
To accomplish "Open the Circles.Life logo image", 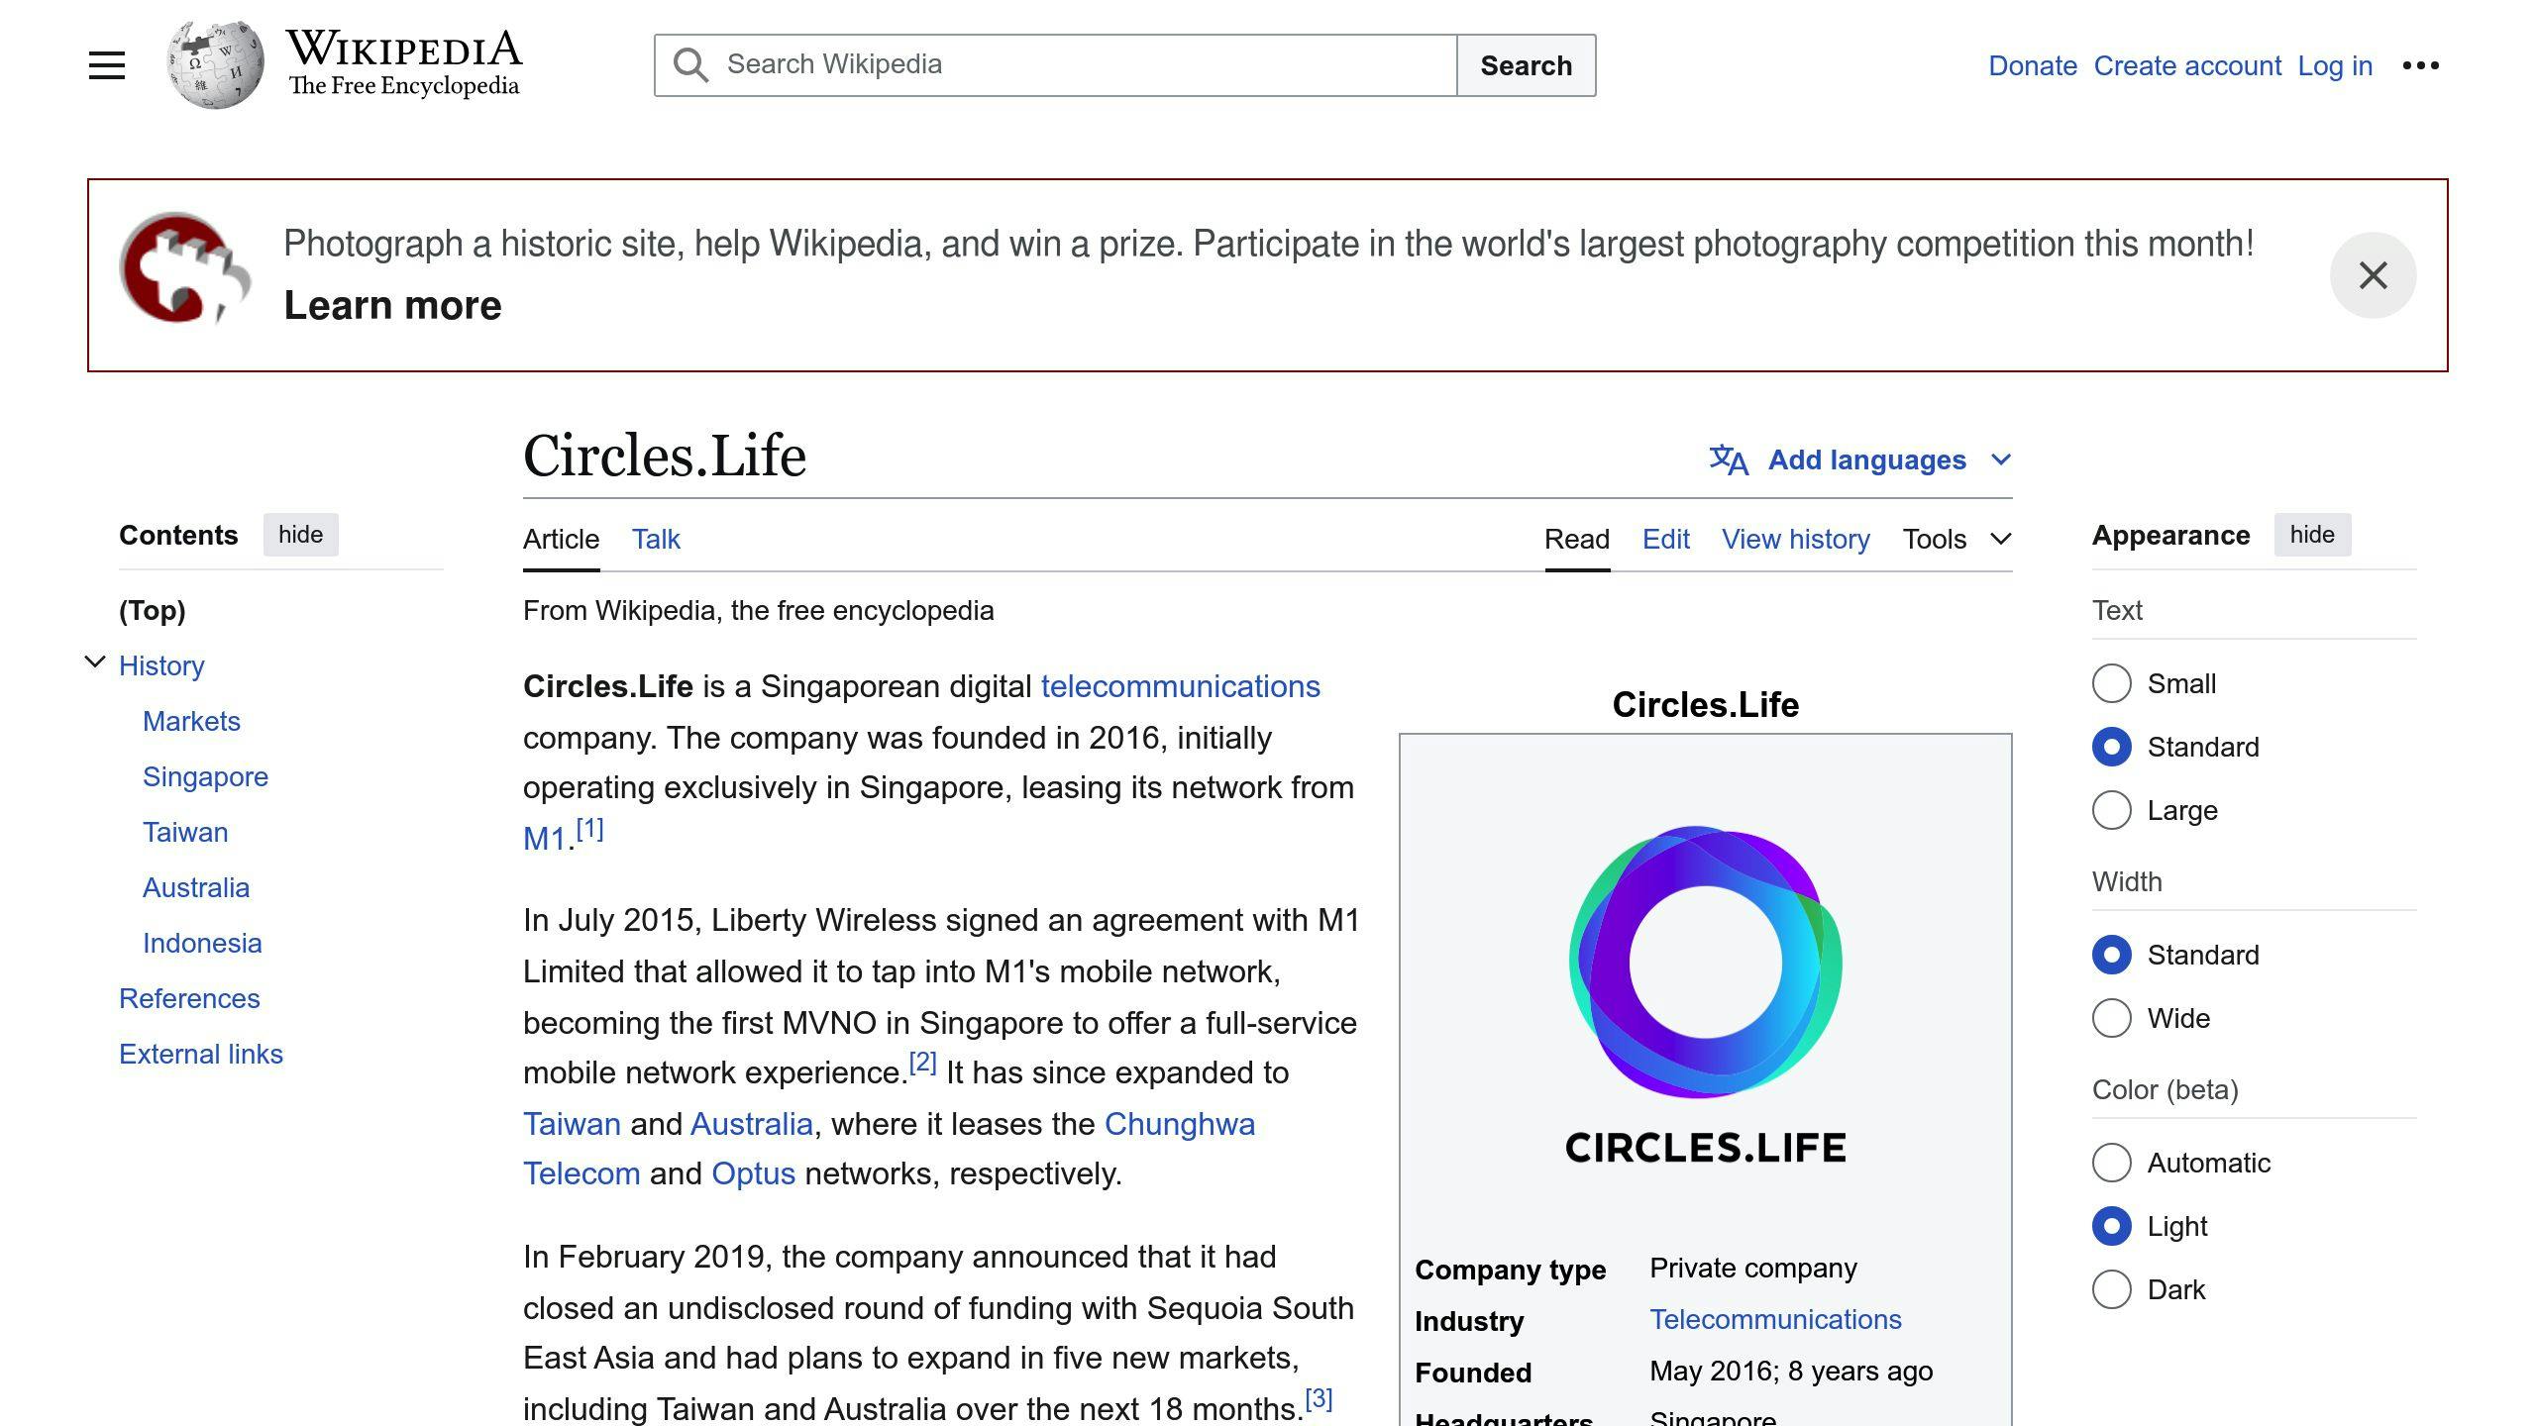I will (1705, 993).
